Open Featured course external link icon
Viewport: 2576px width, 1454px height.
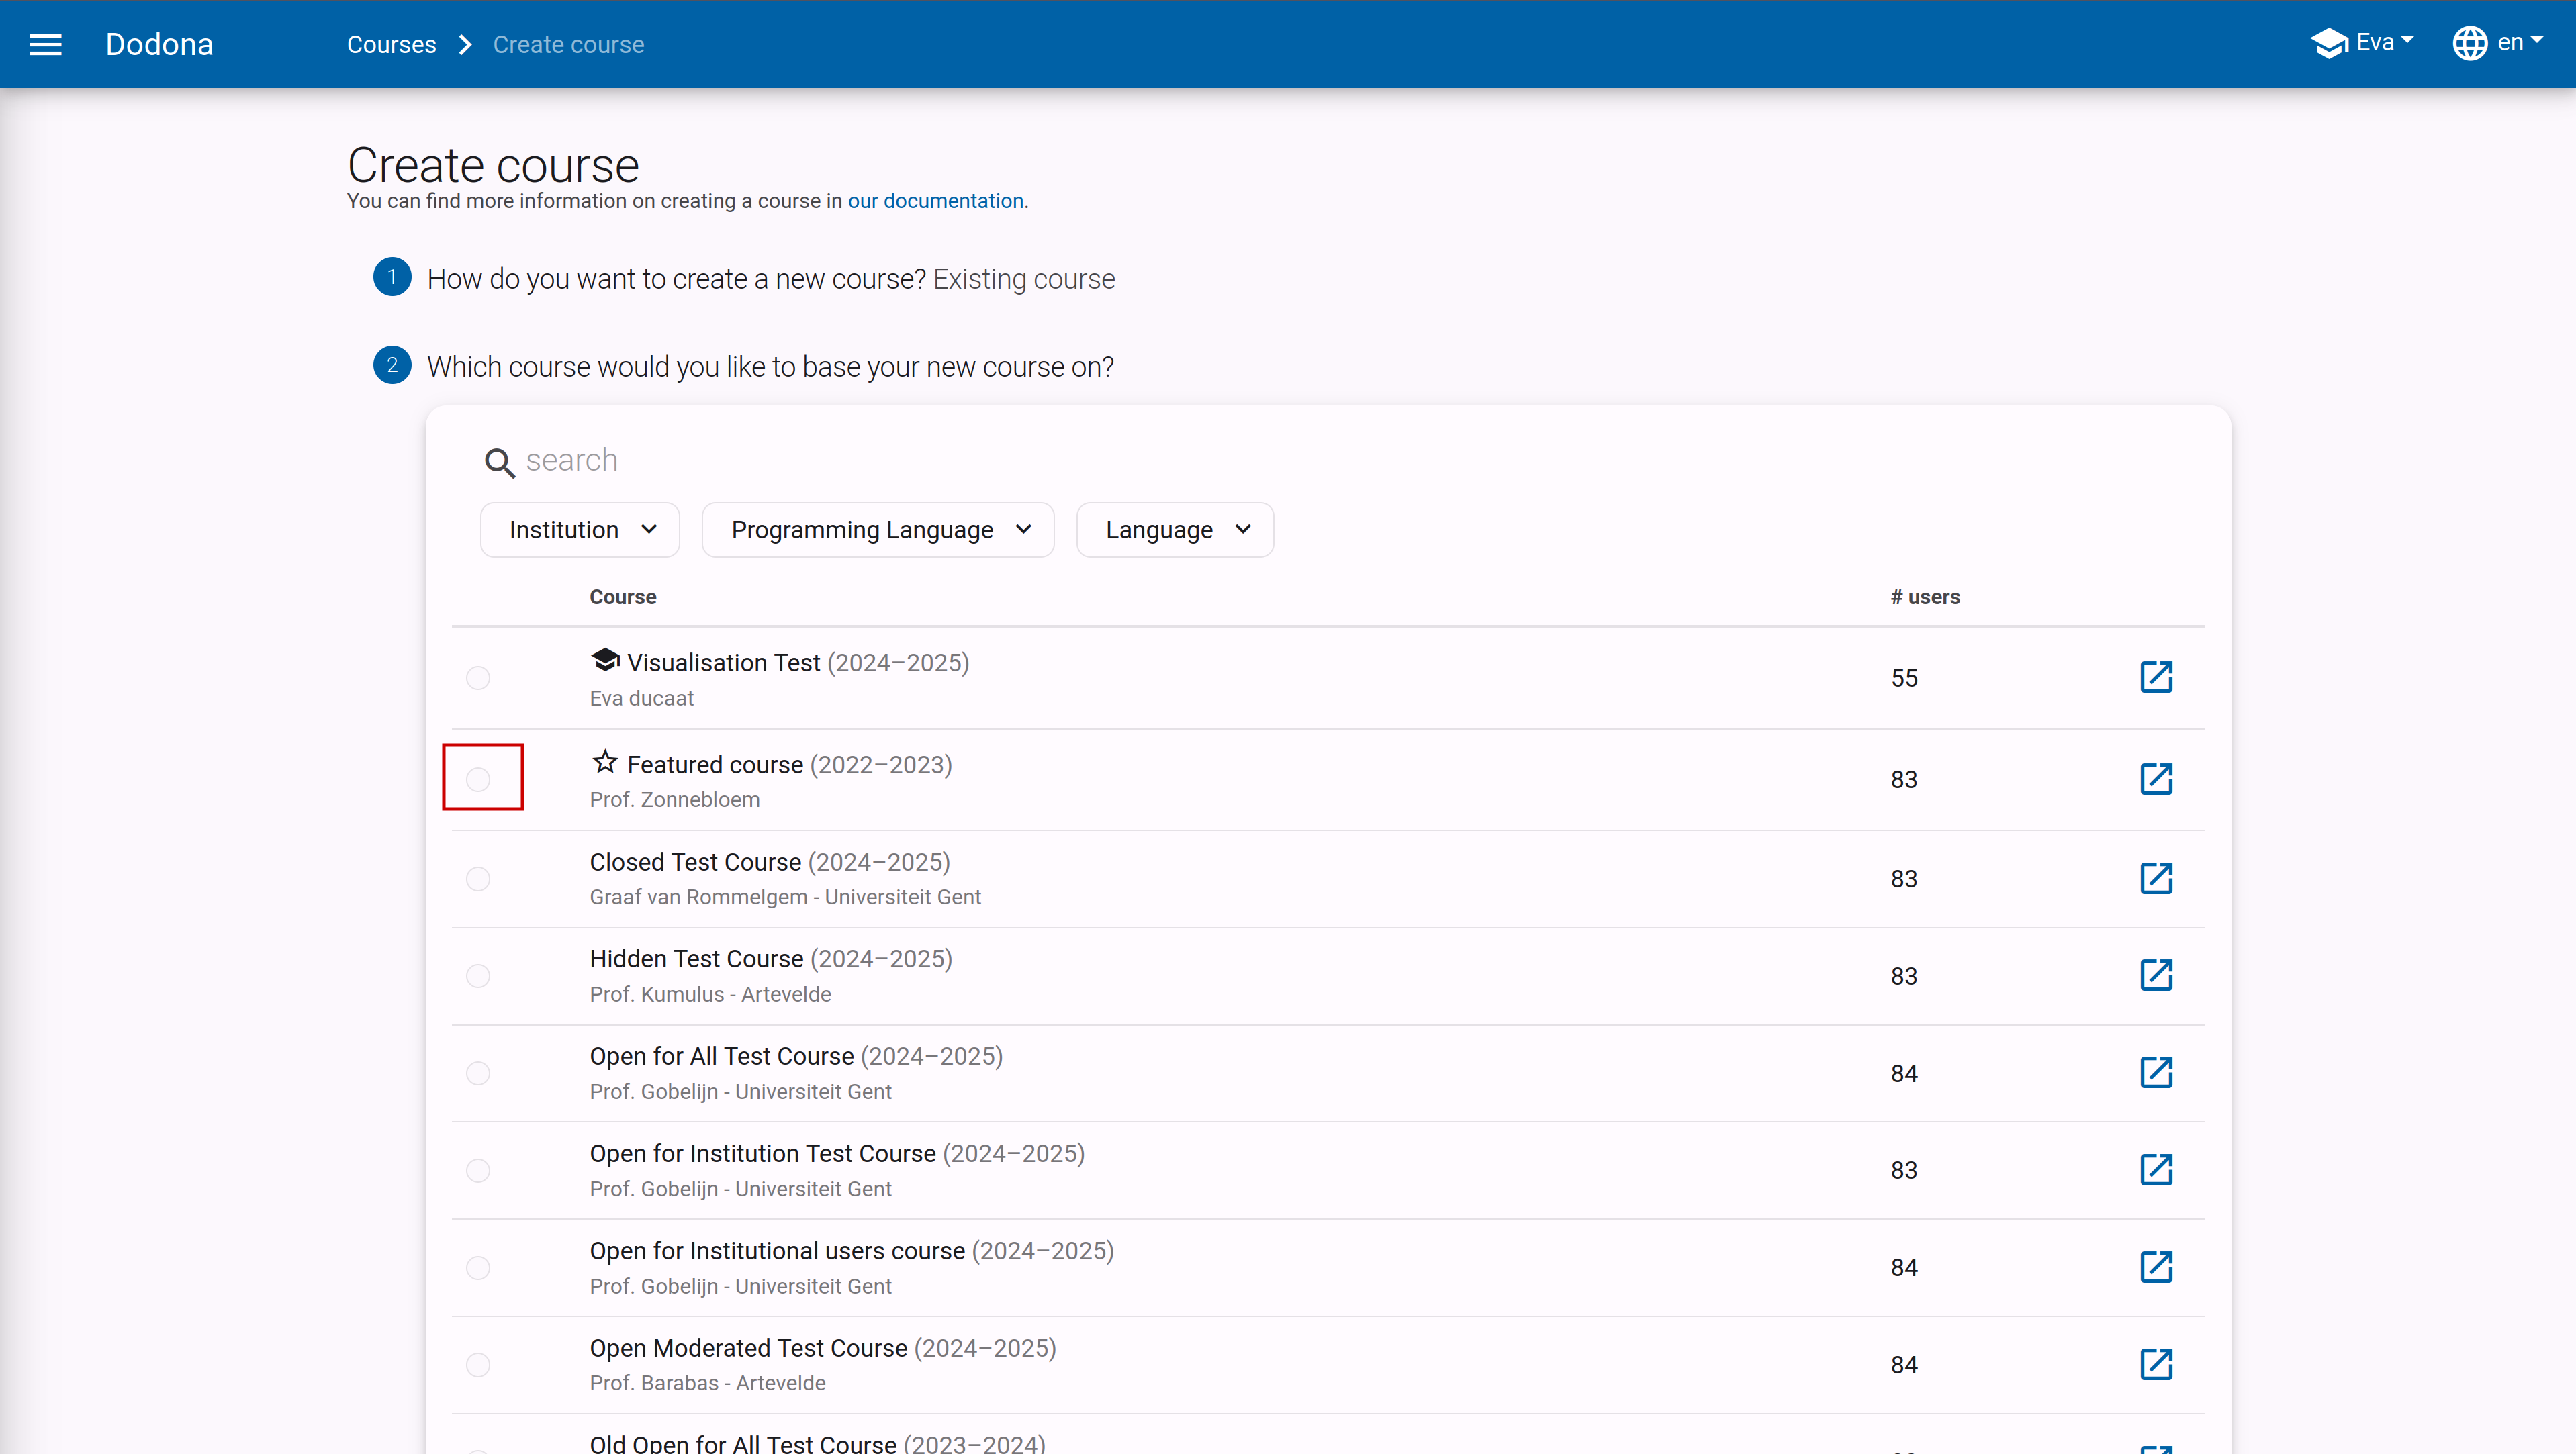[x=2156, y=779]
